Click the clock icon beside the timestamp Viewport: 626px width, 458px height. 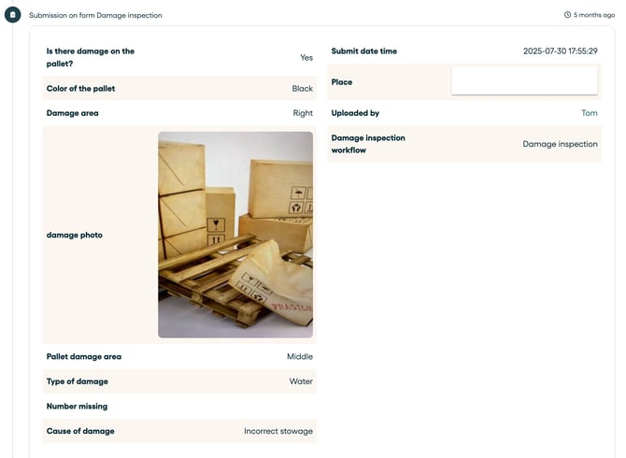(568, 15)
